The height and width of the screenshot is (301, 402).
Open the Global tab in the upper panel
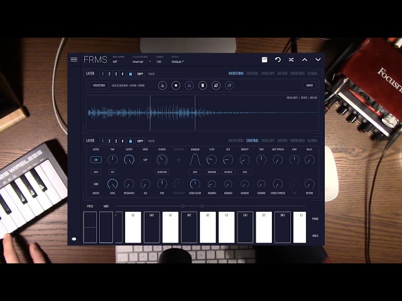[x=312, y=73]
